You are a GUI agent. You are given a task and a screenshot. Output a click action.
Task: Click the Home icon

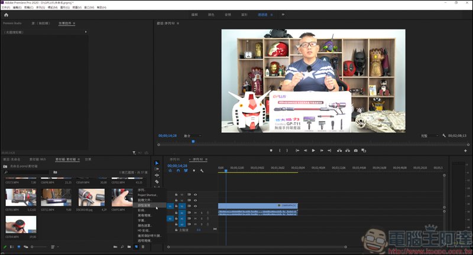coord(6,14)
